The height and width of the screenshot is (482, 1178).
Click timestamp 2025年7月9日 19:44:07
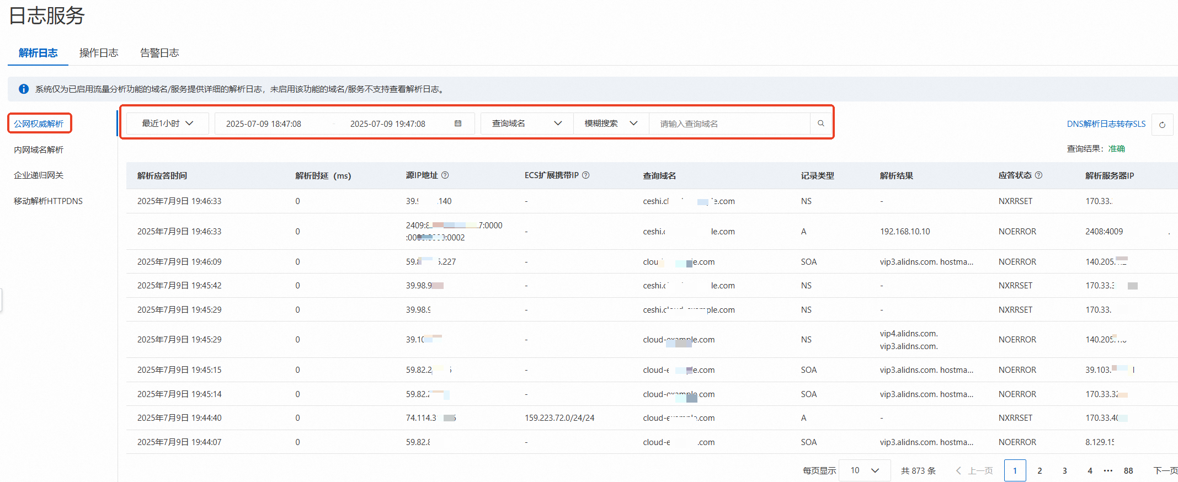tap(179, 442)
